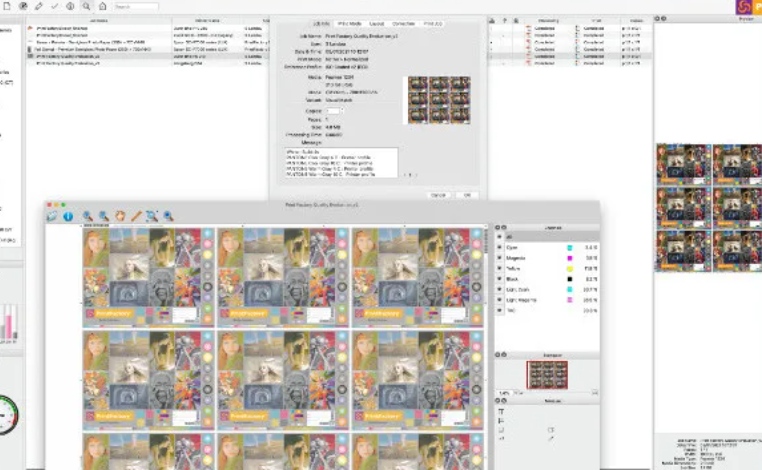The image size is (762, 470).
Task: Click the first tool icon in bottom tools panel
Action: tap(500, 412)
